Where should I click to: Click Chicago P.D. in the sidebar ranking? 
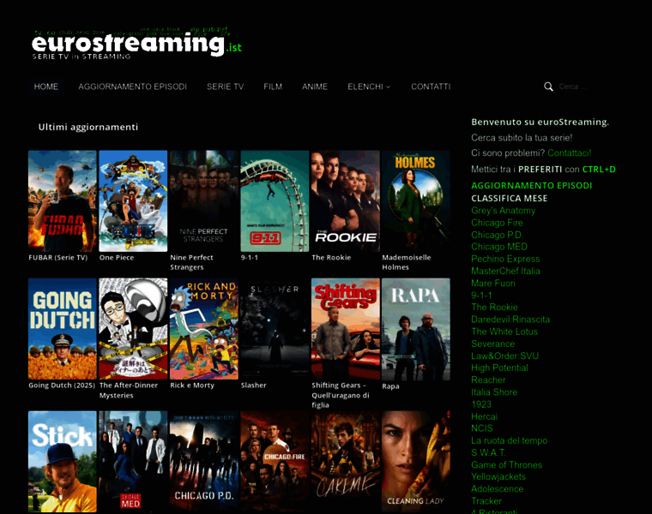(497, 235)
